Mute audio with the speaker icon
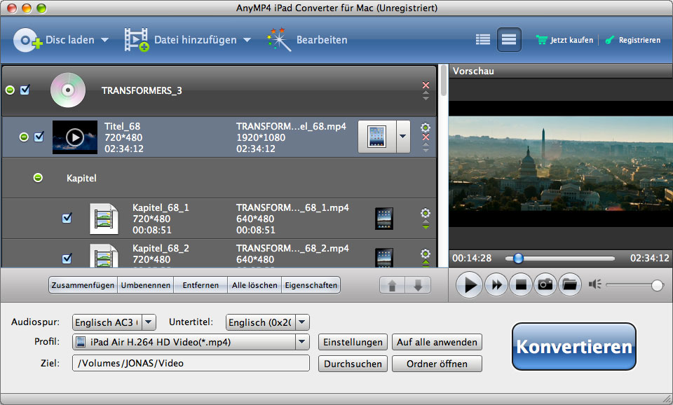The image size is (673, 405). point(595,284)
